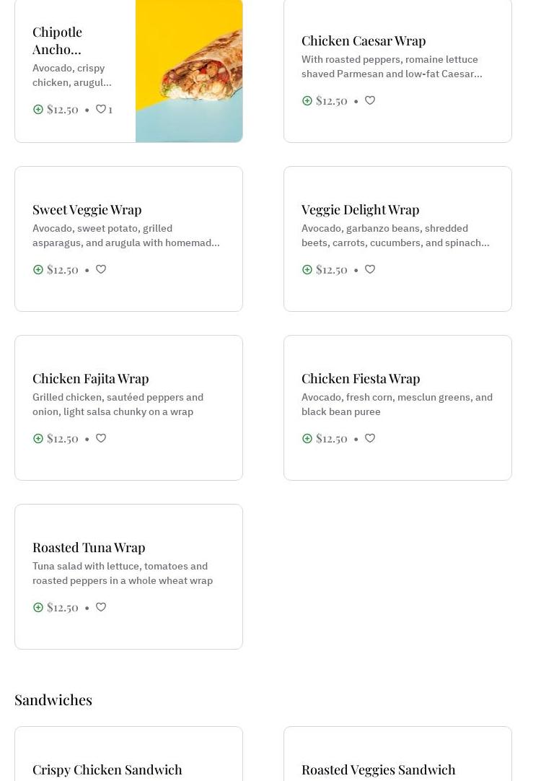This screenshot has width=541, height=781.
Task: Add Veggie Delight Wrap to order
Action: (307, 269)
